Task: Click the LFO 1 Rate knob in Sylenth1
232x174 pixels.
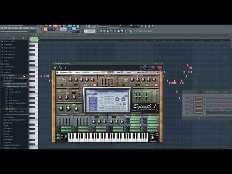Action: tap(94, 122)
